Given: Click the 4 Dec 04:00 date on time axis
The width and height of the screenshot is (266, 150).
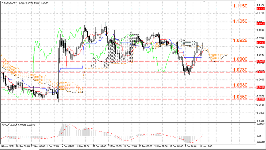Looking at the screenshot, I should (68, 146).
